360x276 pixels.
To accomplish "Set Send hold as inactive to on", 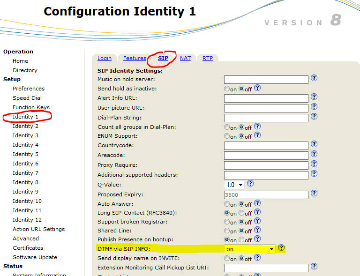I will point(227,89).
